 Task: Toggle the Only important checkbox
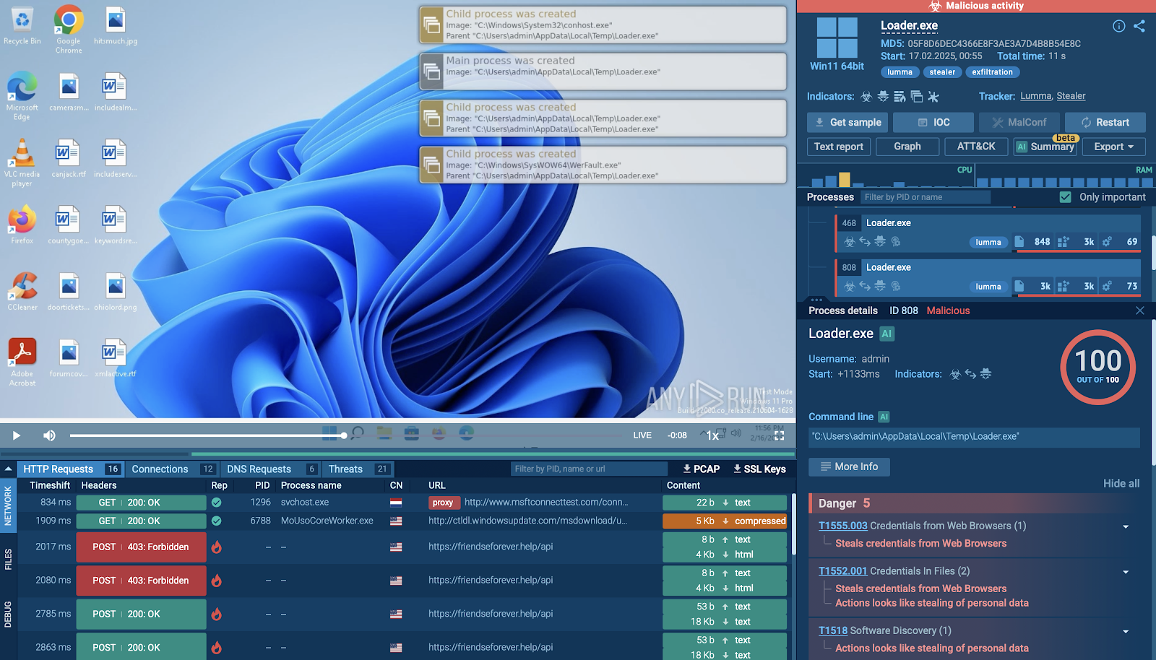pyautogui.click(x=1065, y=197)
